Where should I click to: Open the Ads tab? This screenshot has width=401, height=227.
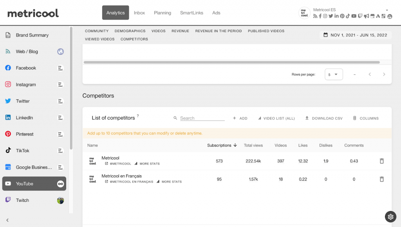(216, 13)
